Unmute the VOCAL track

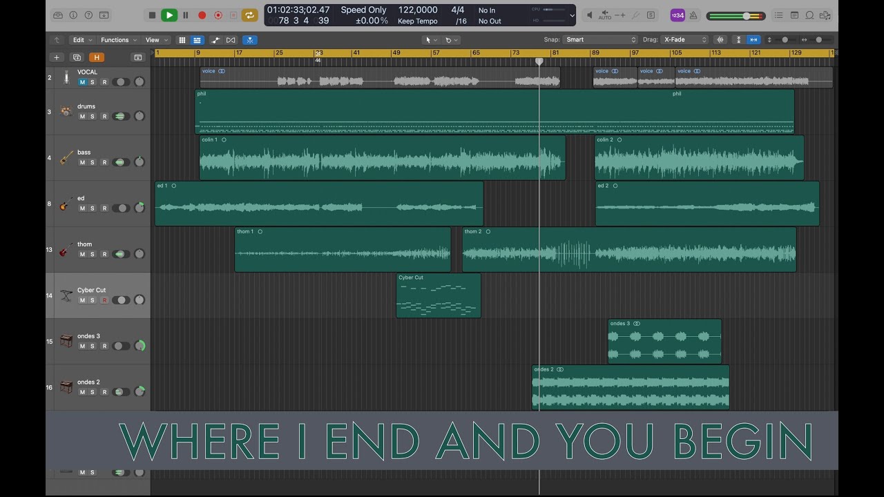[x=82, y=82]
